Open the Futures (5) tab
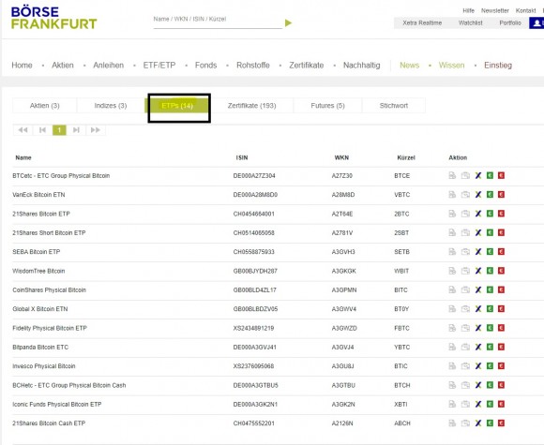Screen dimensions: 544x445 pyautogui.click(x=327, y=105)
